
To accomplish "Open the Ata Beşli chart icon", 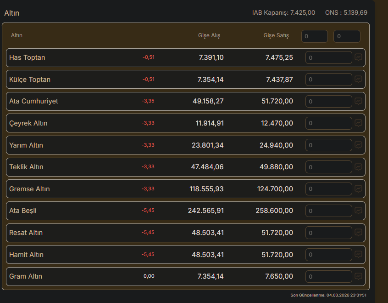I will pos(358,211).
